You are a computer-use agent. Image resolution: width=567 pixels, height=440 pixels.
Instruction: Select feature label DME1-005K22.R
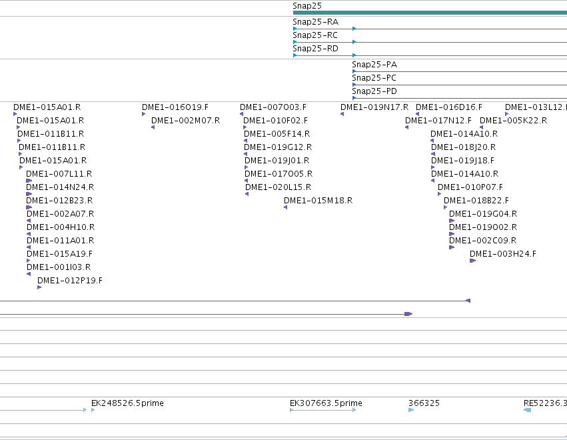(x=513, y=121)
